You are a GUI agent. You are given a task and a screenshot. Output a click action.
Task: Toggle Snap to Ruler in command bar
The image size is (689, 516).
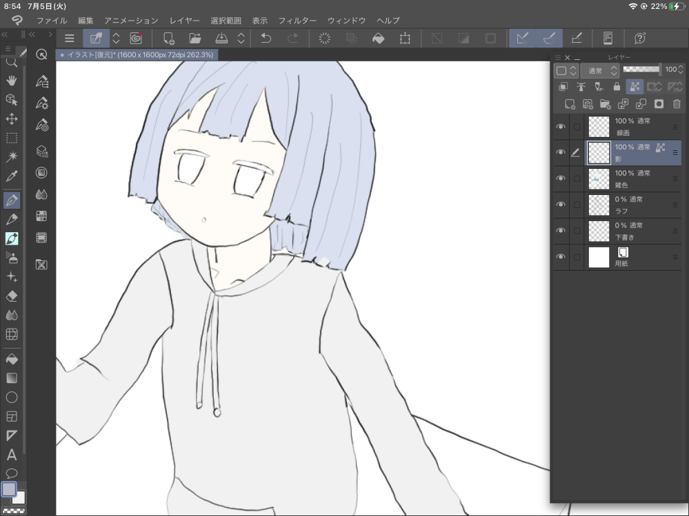click(523, 38)
